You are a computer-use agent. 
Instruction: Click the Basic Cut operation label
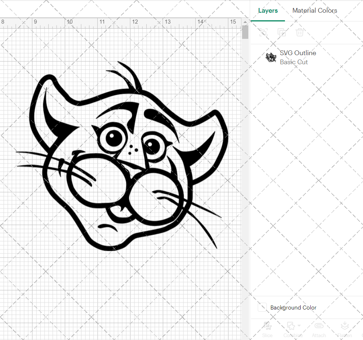[x=294, y=62]
